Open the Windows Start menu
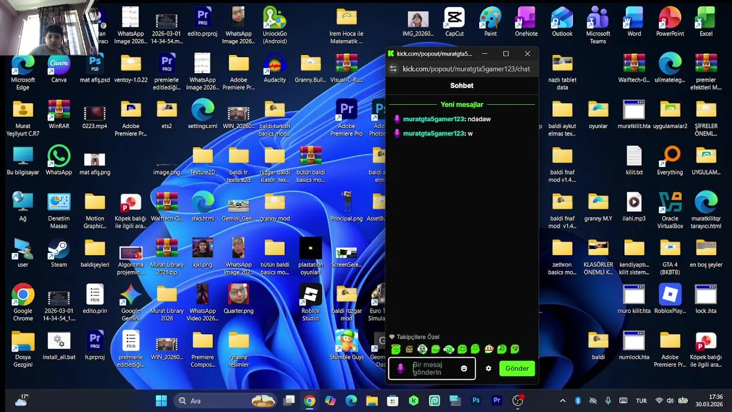The height and width of the screenshot is (412, 732). click(x=161, y=401)
